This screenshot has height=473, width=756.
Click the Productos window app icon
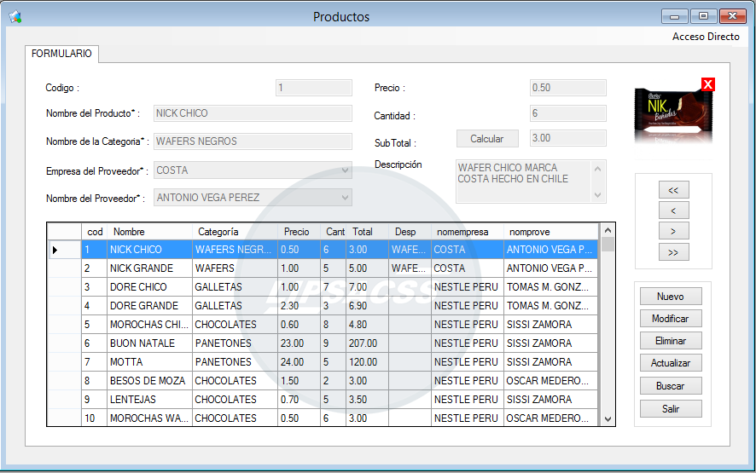15,17
